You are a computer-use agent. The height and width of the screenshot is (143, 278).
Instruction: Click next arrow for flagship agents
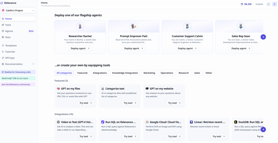[x=263, y=37]
